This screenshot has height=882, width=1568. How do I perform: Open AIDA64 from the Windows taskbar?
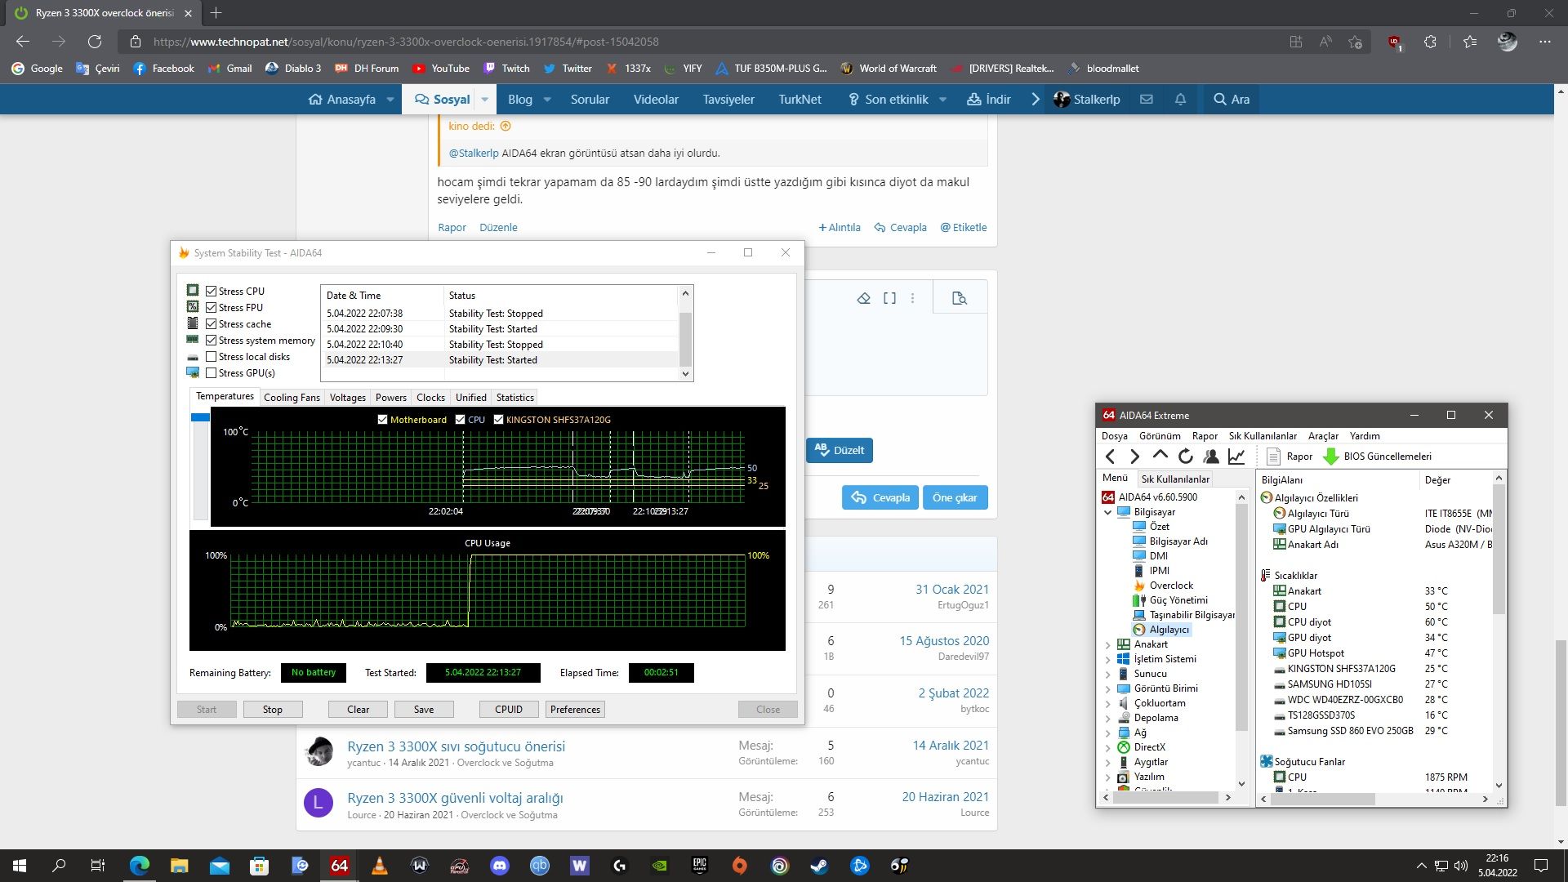pyautogui.click(x=339, y=866)
